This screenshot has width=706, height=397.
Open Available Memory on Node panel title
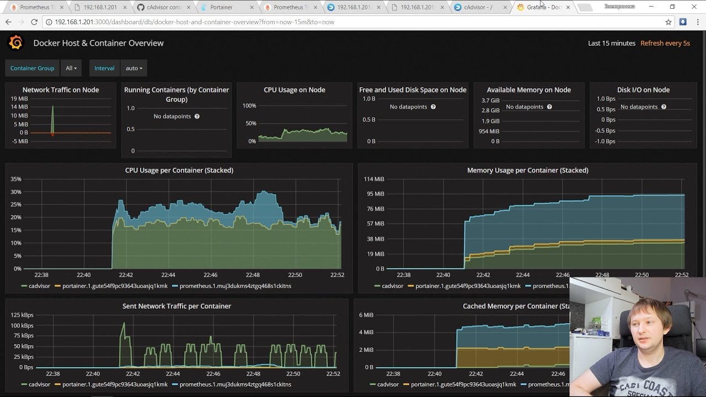pos(528,90)
